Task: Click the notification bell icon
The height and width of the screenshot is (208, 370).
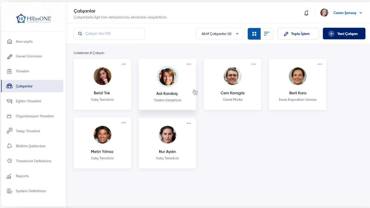Action: coord(306,13)
